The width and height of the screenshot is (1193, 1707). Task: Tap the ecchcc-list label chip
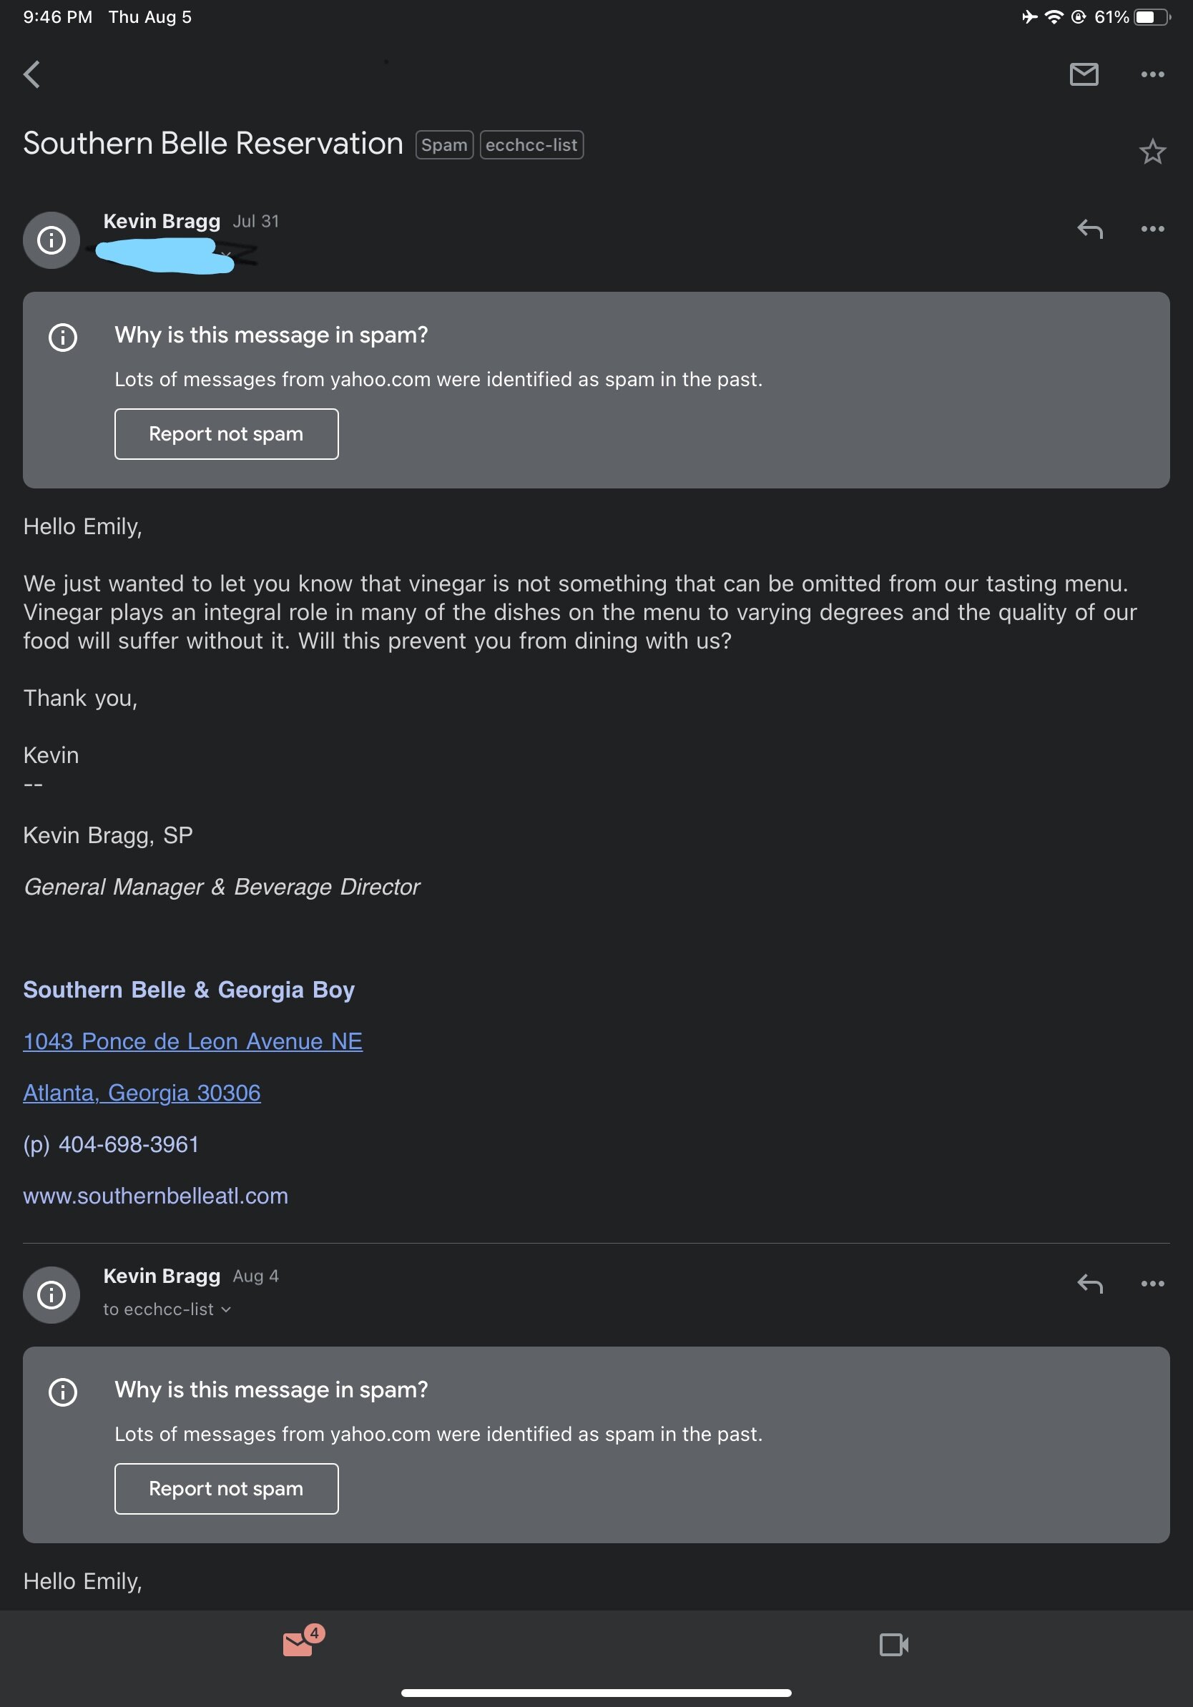pos(531,145)
